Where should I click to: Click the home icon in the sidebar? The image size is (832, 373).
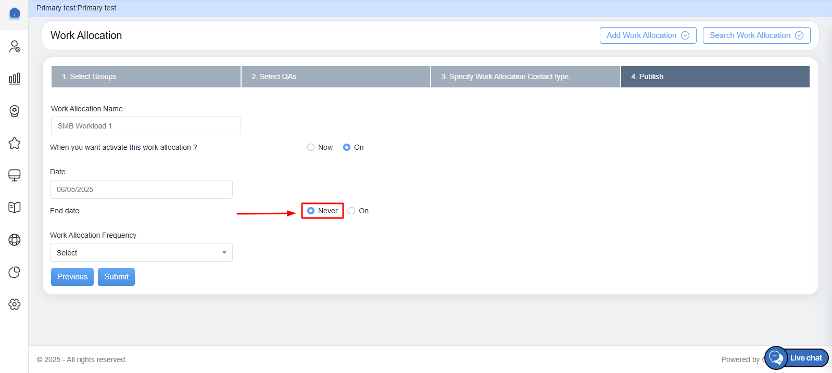(15, 13)
